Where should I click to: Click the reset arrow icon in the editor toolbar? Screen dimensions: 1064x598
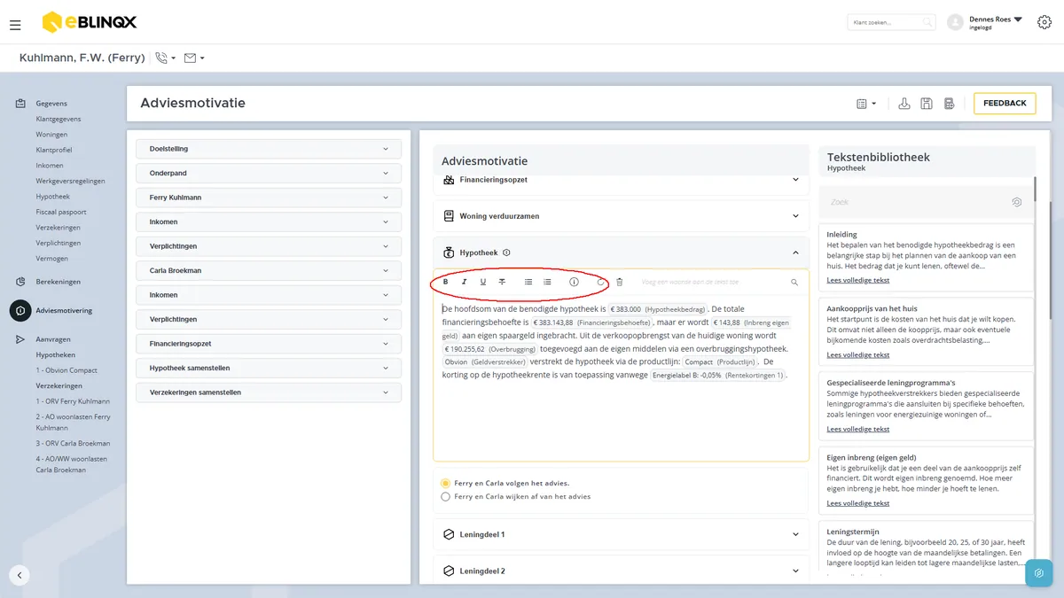tap(600, 282)
